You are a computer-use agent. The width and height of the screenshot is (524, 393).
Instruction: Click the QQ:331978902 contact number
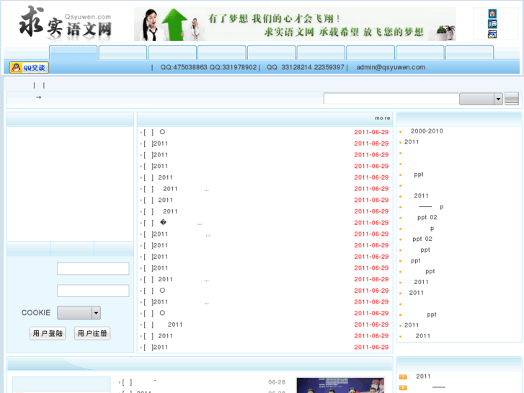[234, 67]
